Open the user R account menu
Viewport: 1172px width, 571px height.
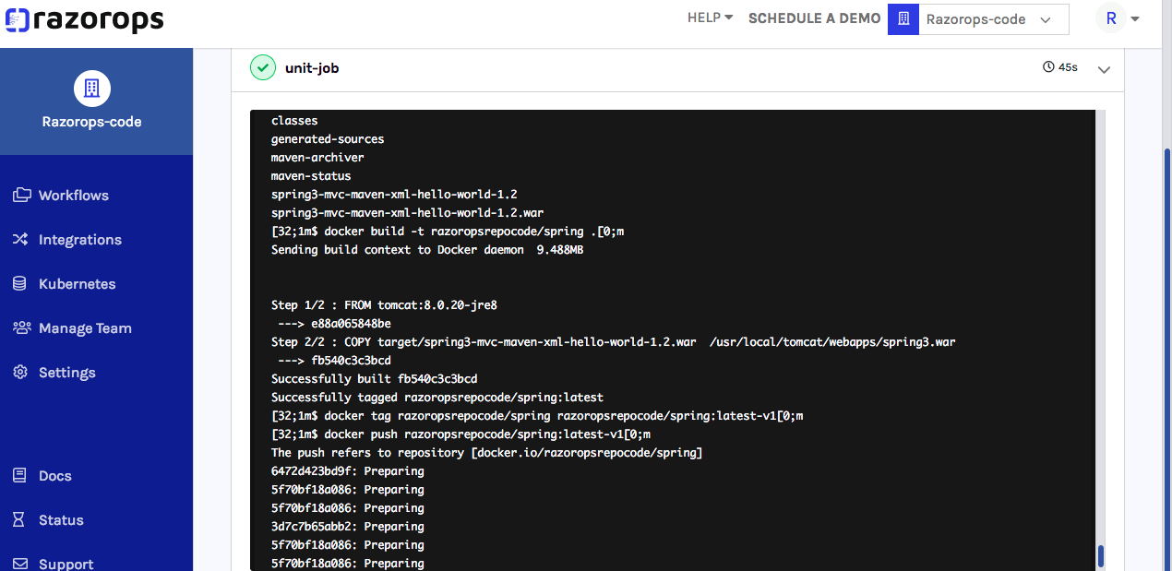click(x=1117, y=19)
